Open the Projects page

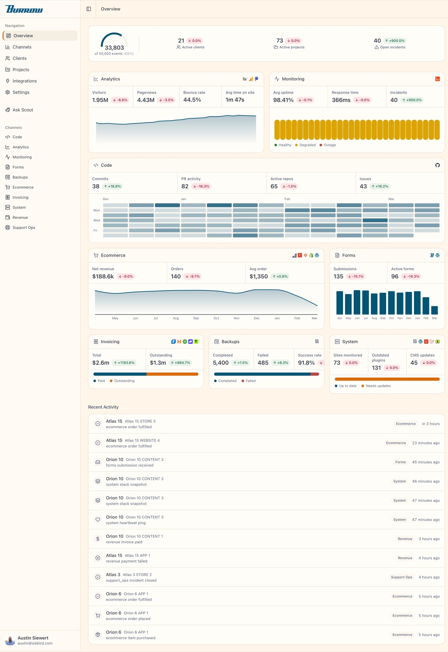pos(40,70)
